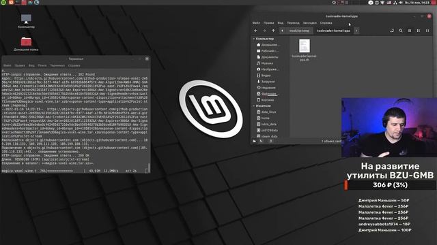Open file manager Переход menu

click(x=293, y=22)
